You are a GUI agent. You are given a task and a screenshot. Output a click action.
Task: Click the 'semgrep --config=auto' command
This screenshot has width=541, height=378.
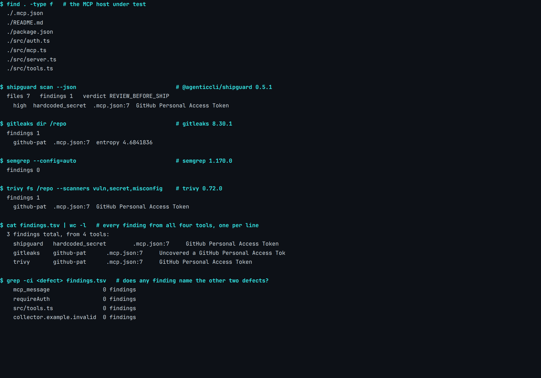[41, 161]
